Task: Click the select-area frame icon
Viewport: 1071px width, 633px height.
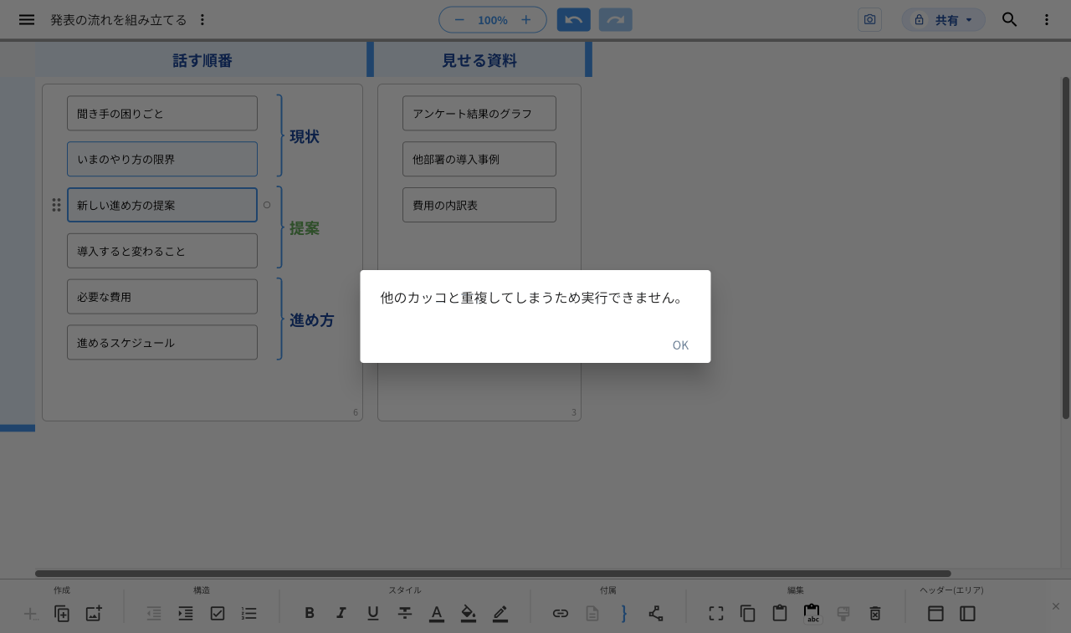Action: (716, 614)
